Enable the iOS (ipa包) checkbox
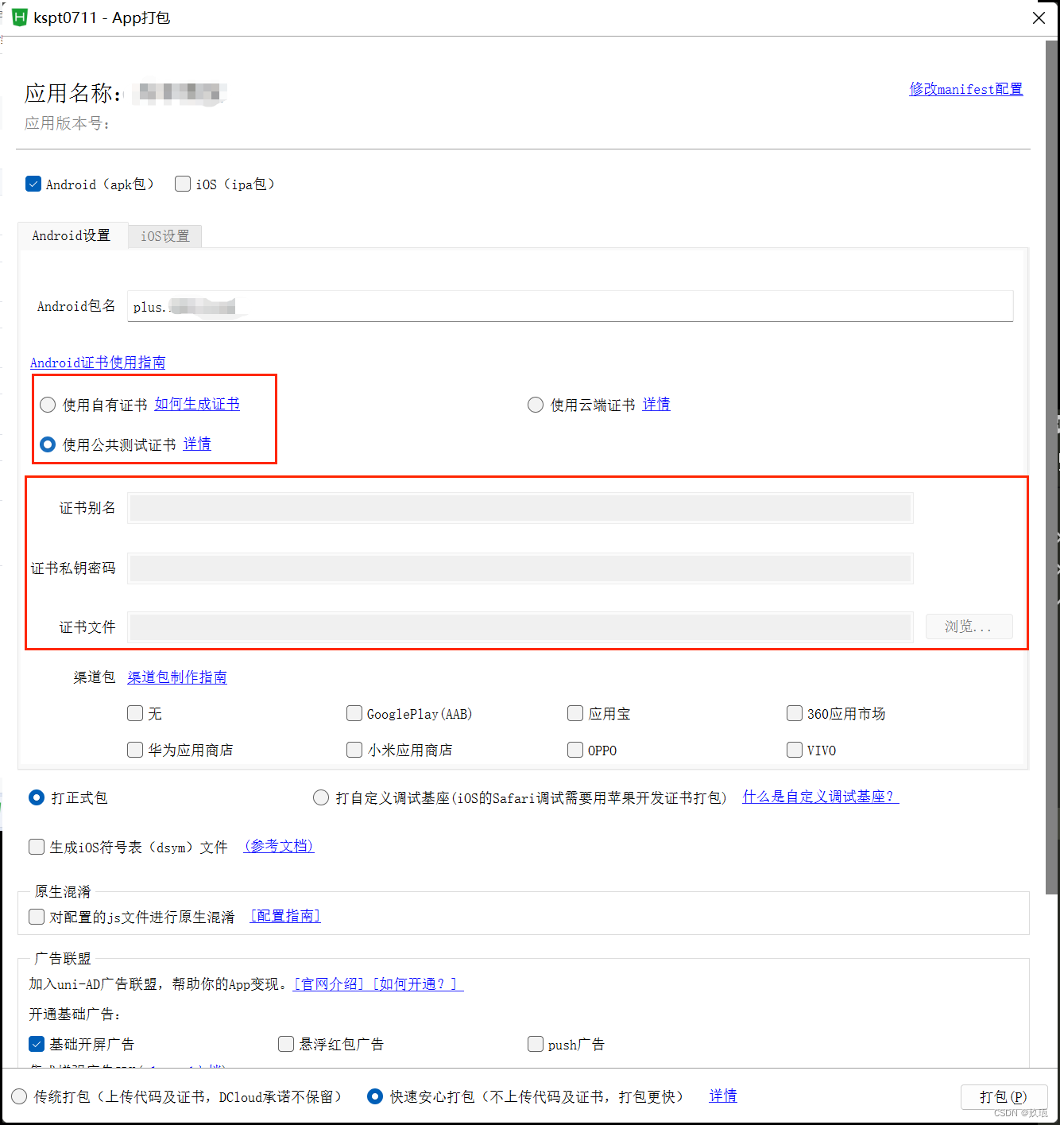1060x1125 pixels. click(x=183, y=184)
